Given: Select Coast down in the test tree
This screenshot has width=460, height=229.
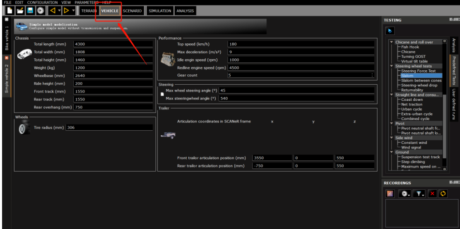Looking at the screenshot, I should [412, 100].
